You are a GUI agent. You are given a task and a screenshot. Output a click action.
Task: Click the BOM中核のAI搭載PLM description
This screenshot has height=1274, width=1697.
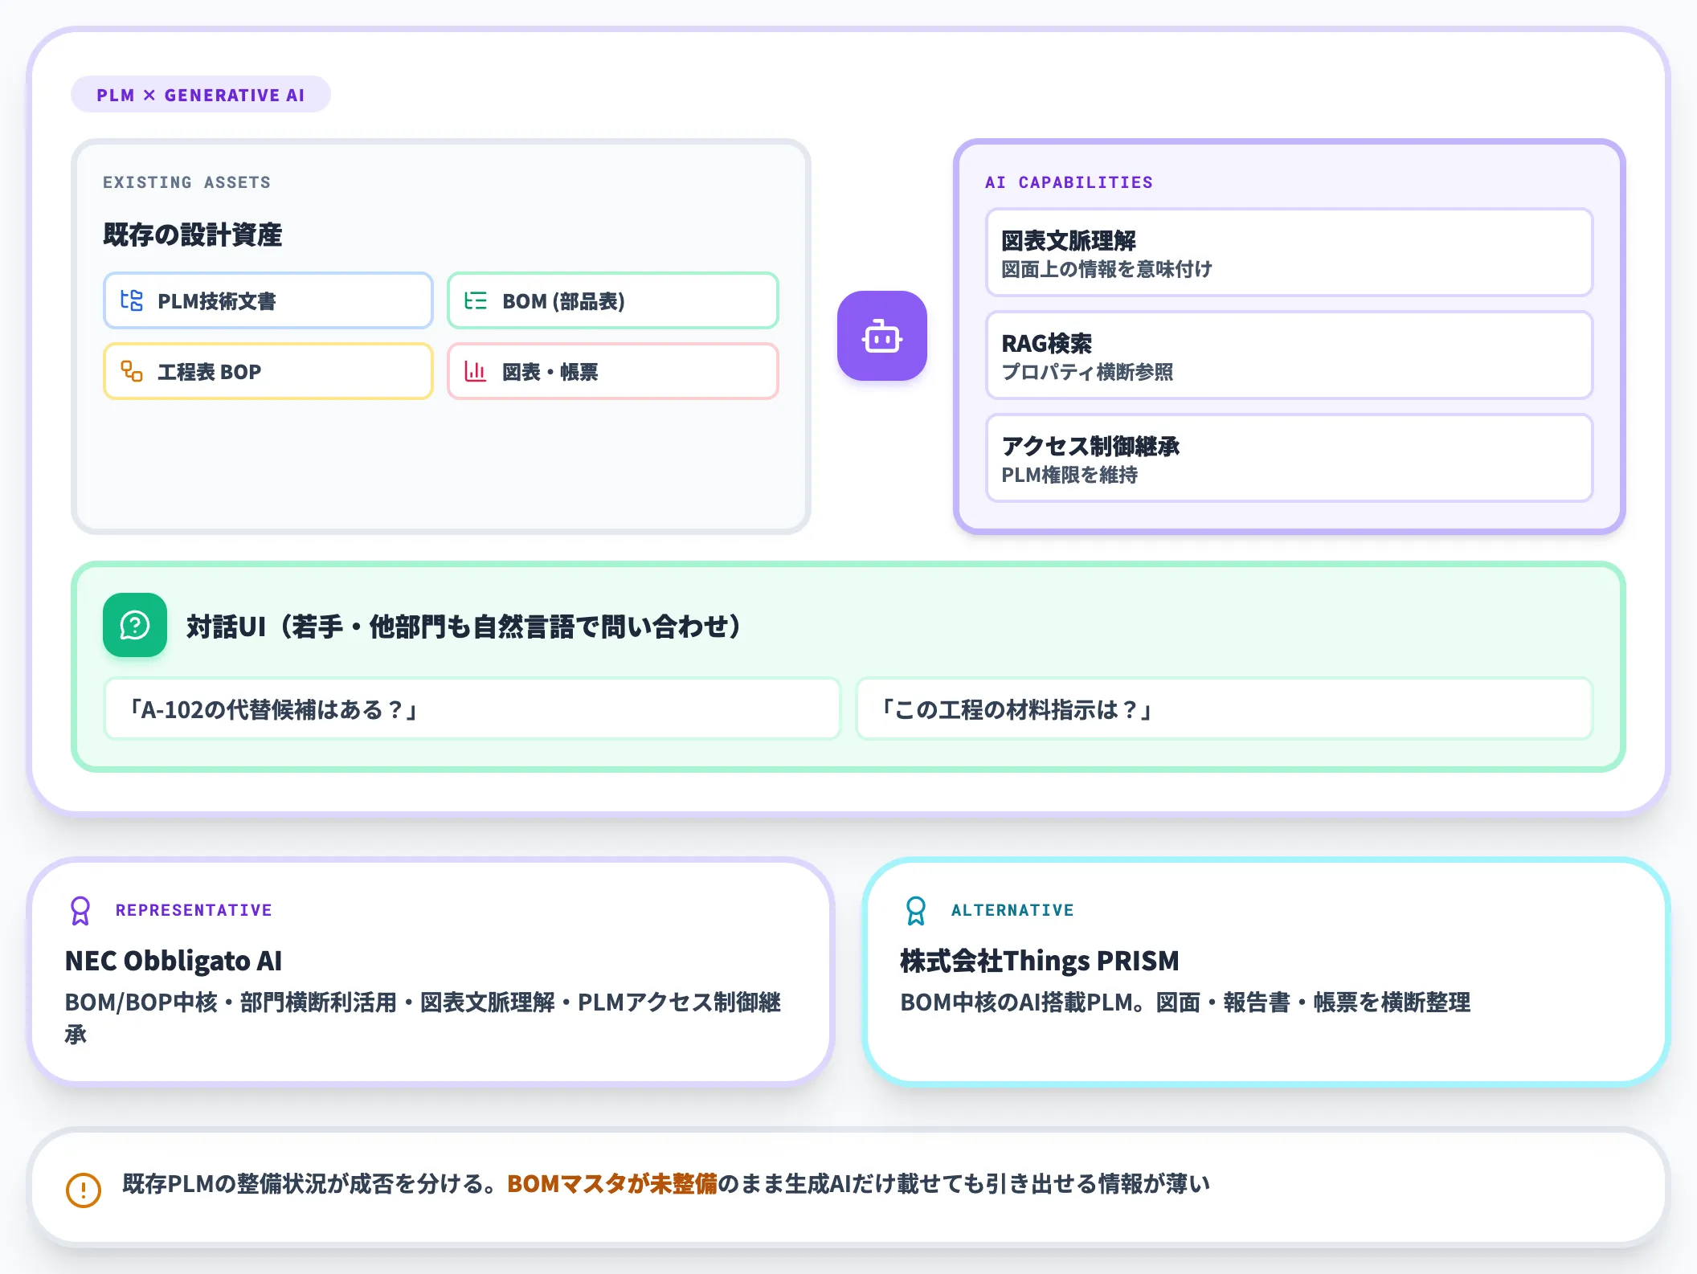coord(1185,1002)
